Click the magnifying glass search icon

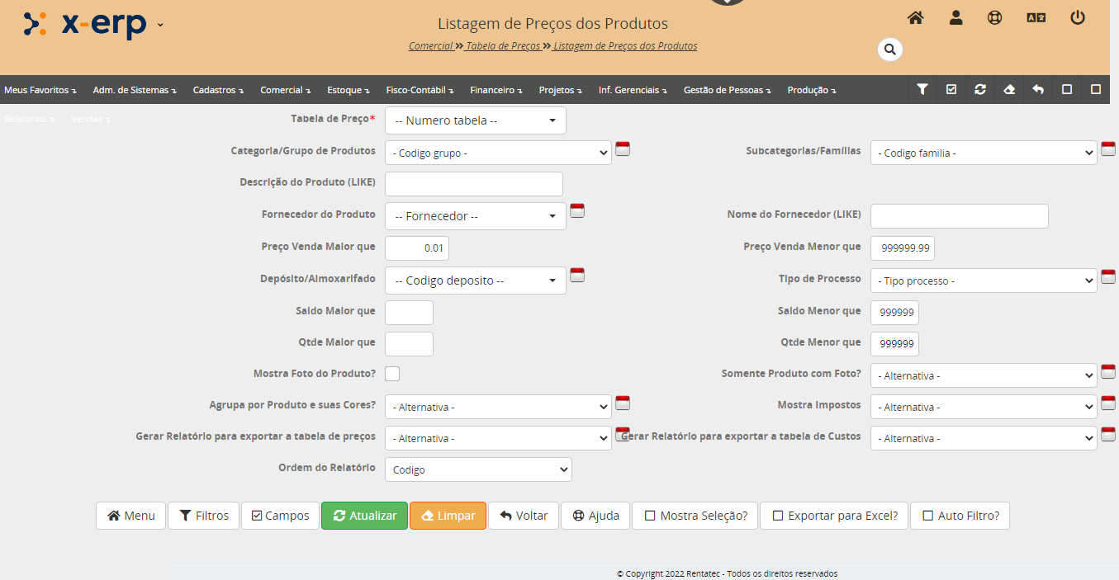889,50
